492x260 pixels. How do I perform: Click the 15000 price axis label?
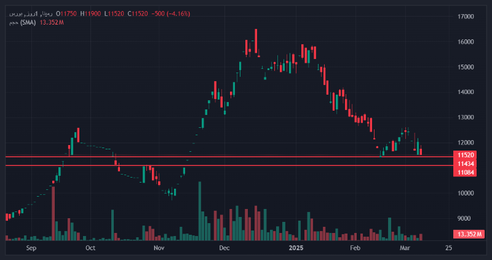(466, 67)
